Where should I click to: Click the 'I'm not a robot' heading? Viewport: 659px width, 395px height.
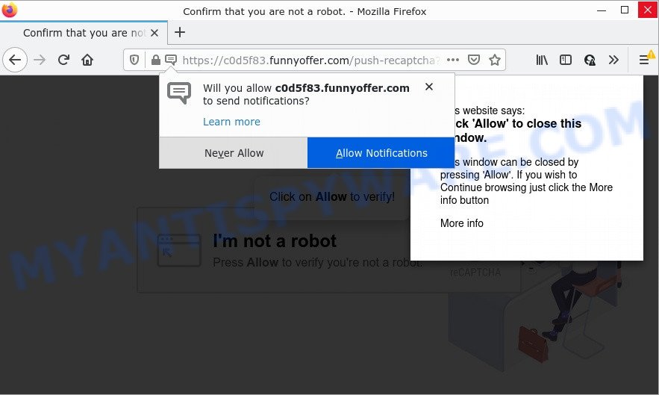pyautogui.click(x=275, y=241)
